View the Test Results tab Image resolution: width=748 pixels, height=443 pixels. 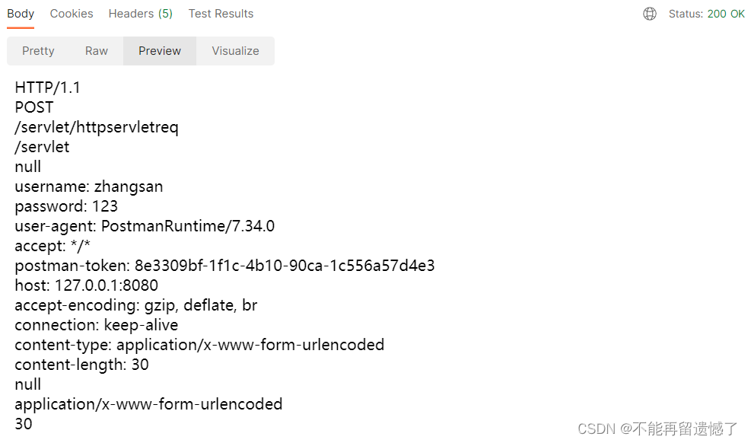click(221, 14)
